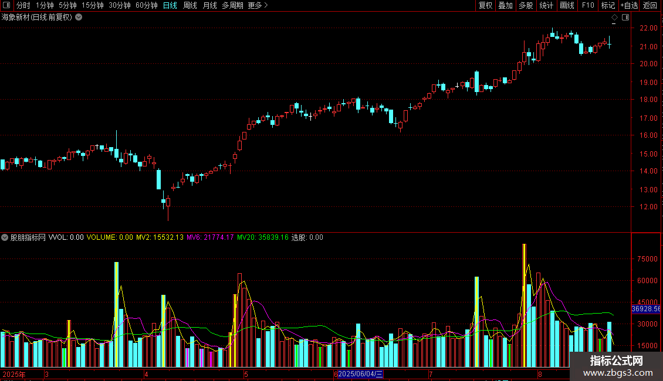
Task: Click month 3 marker on time axis
Action: pyautogui.click(x=46, y=374)
